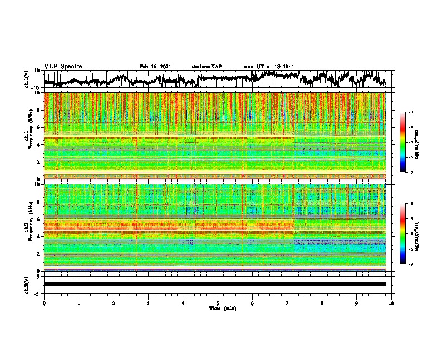Click time axis tick label "1"
The height and width of the screenshot is (340, 441).
pos(79,303)
